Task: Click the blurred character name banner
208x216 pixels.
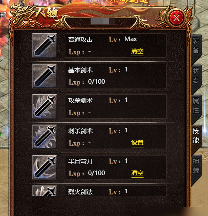Action: (102, 22)
